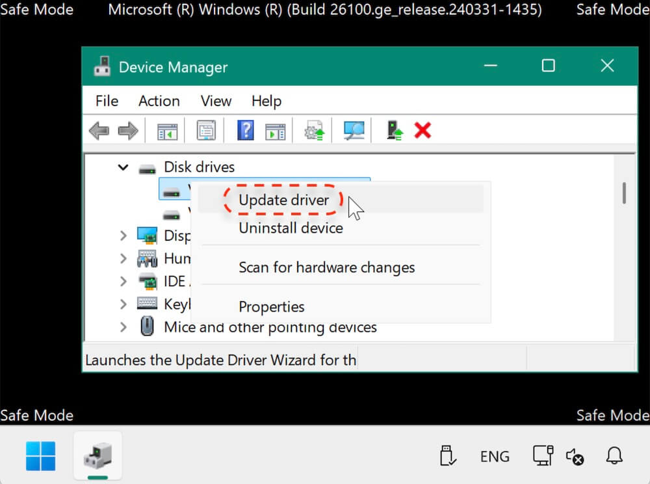Click the gear update driver toolbar icon

tap(315, 131)
